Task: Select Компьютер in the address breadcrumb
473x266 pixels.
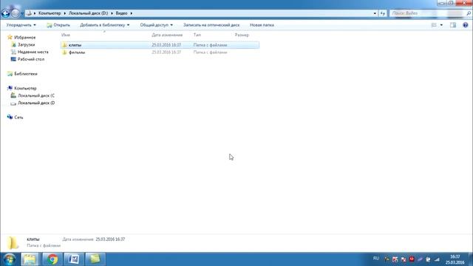Action: (50, 13)
